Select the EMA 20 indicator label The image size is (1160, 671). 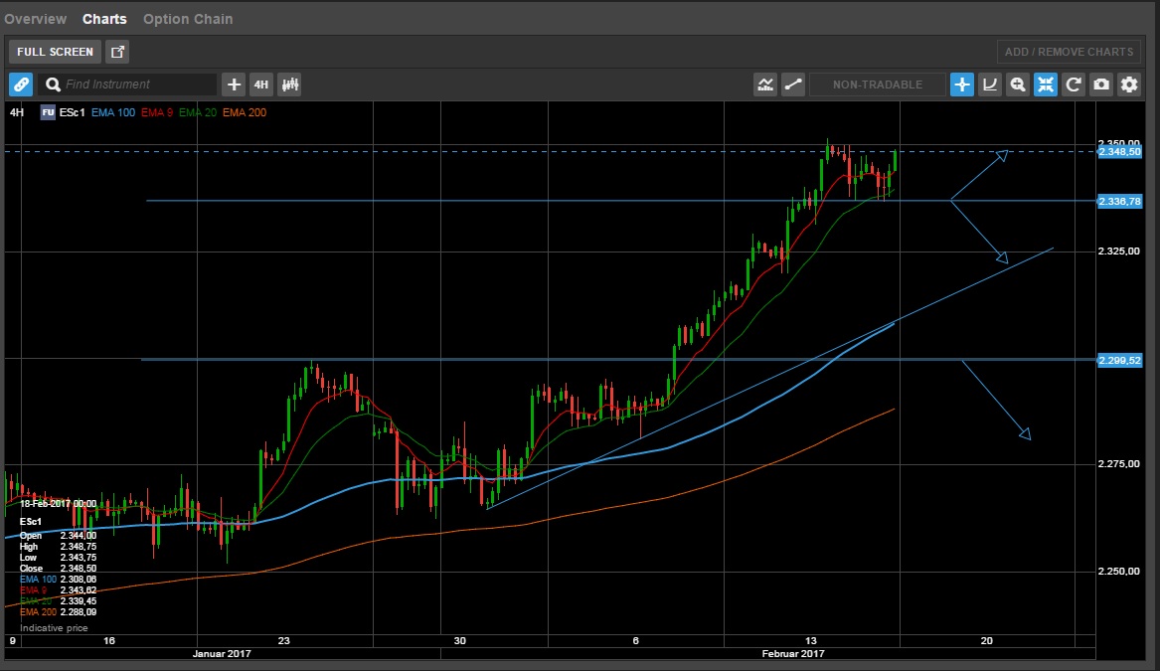198,112
